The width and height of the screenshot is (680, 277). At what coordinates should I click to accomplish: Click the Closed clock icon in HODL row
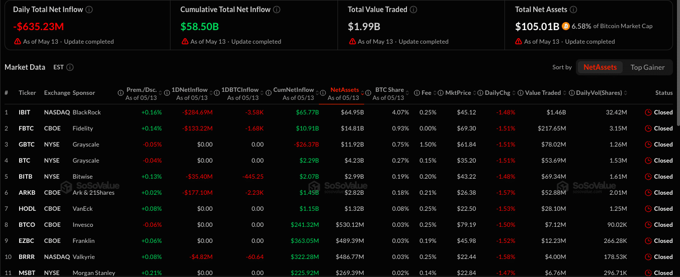click(x=648, y=209)
